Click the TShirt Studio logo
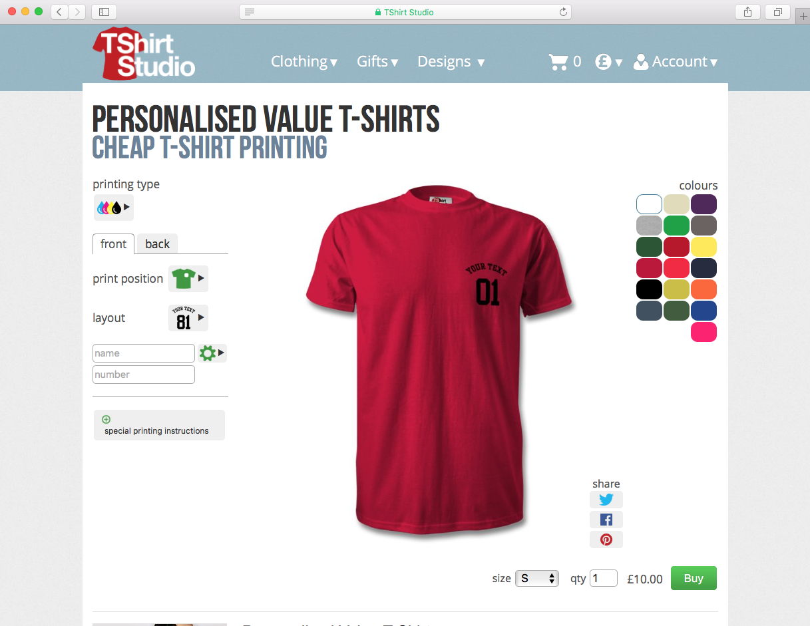810x626 pixels. click(x=144, y=54)
